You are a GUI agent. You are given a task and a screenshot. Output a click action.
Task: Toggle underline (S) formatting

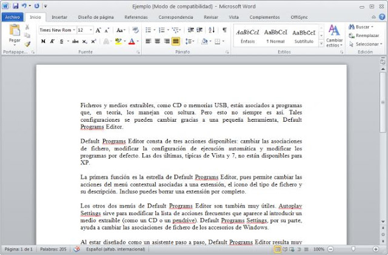61,42
